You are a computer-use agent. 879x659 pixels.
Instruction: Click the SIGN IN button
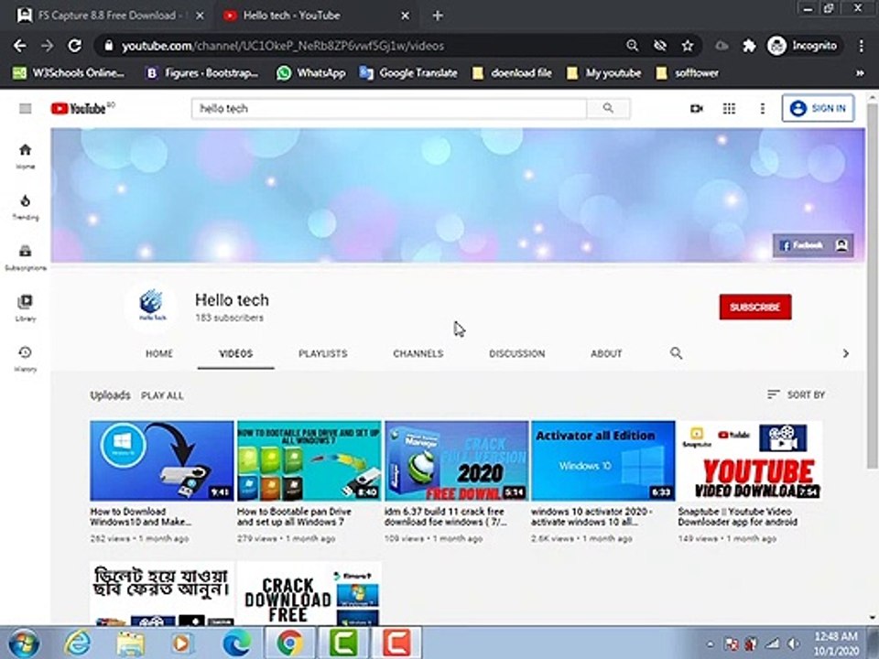click(818, 108)
